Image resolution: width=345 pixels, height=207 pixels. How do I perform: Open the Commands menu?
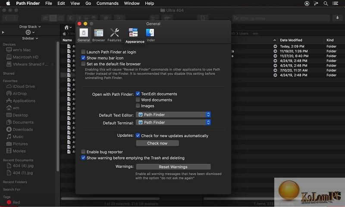(x=107, y=3)
